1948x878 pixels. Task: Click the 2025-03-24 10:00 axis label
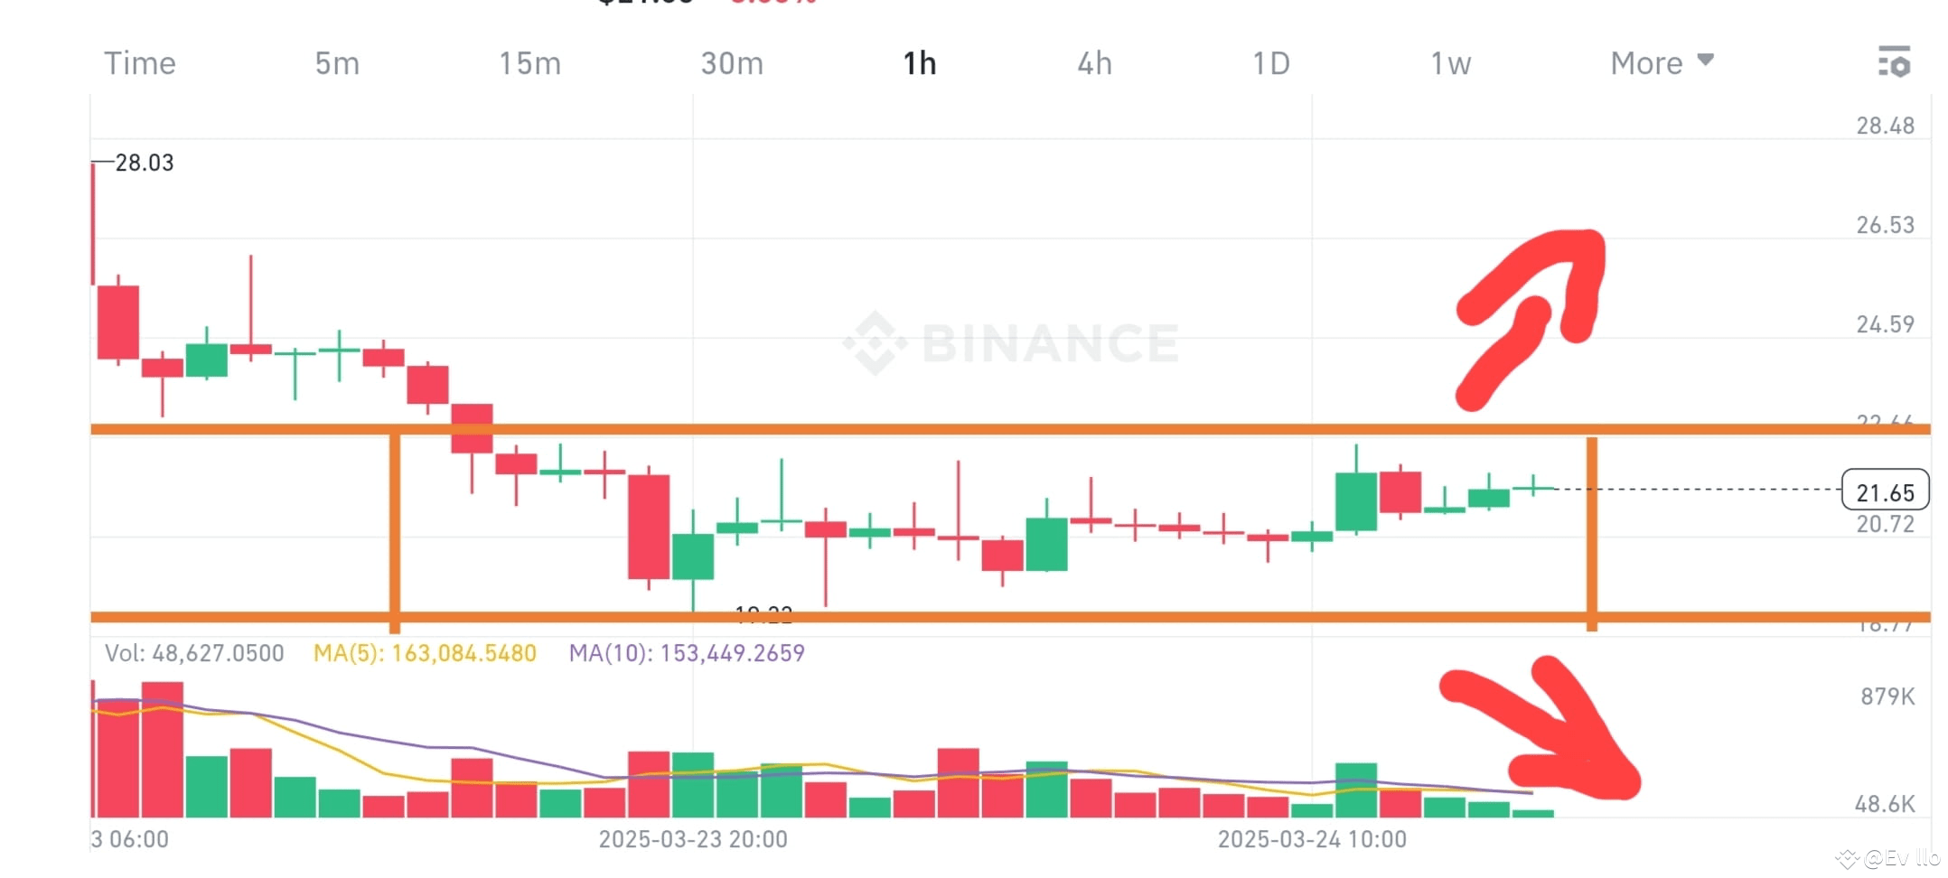[x=1325, y=838]
